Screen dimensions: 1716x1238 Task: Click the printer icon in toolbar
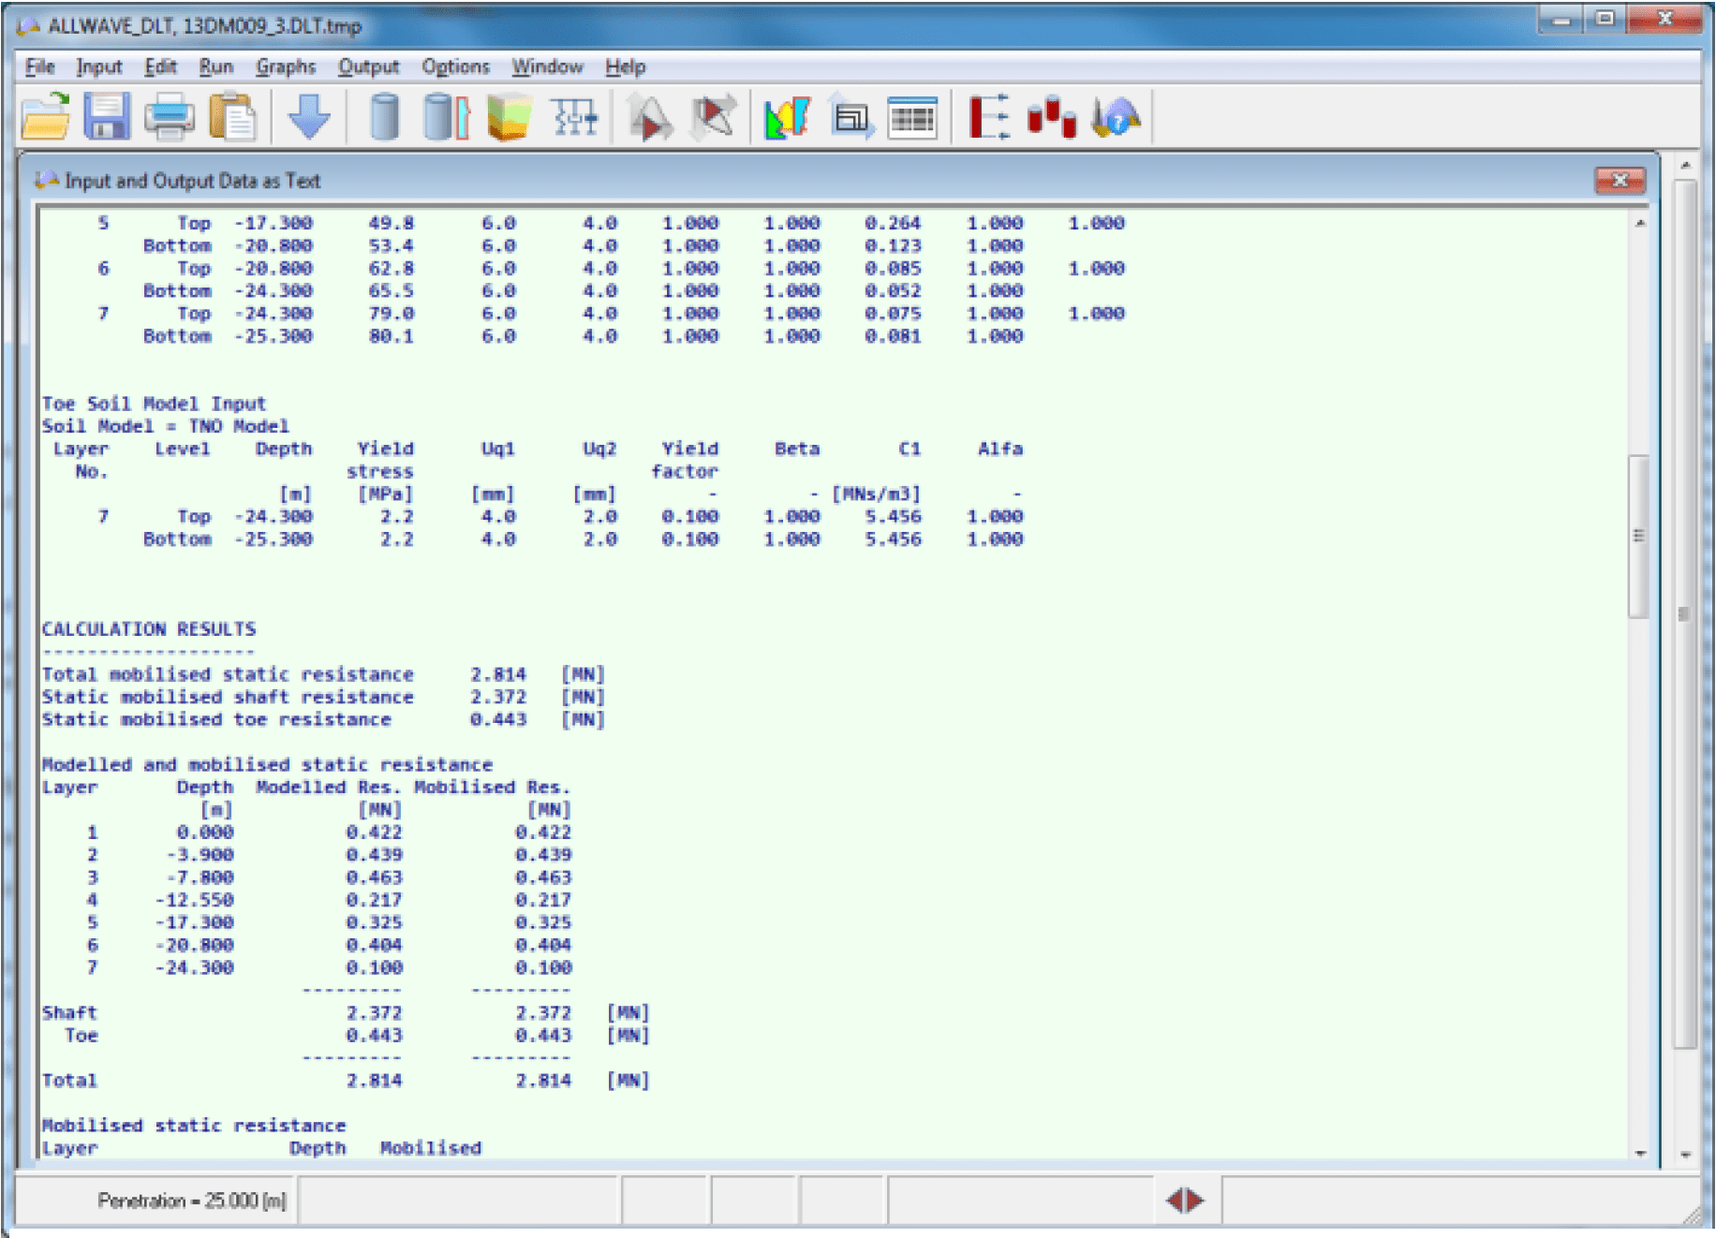pos(169,117)
